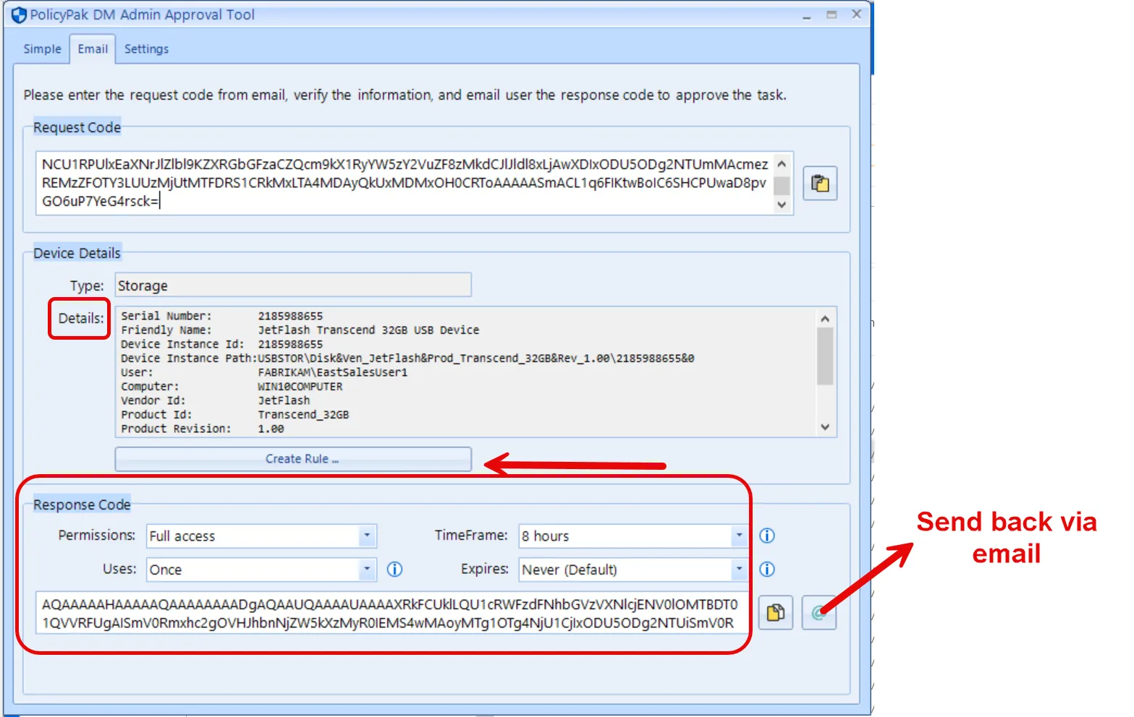Select the serial number 2185988655
This screenshot has width=1134, height=717.
(290, 316)
